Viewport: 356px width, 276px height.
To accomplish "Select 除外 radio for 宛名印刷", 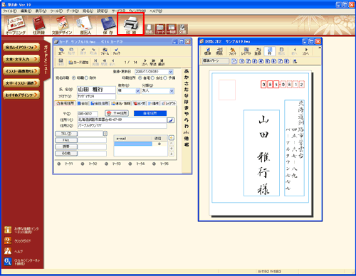I will [87, 78].
